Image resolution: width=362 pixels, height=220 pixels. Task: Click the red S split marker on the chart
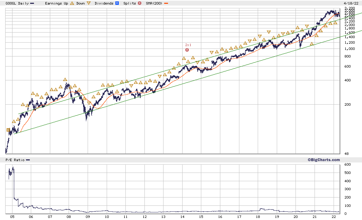(x=187, y=50)
